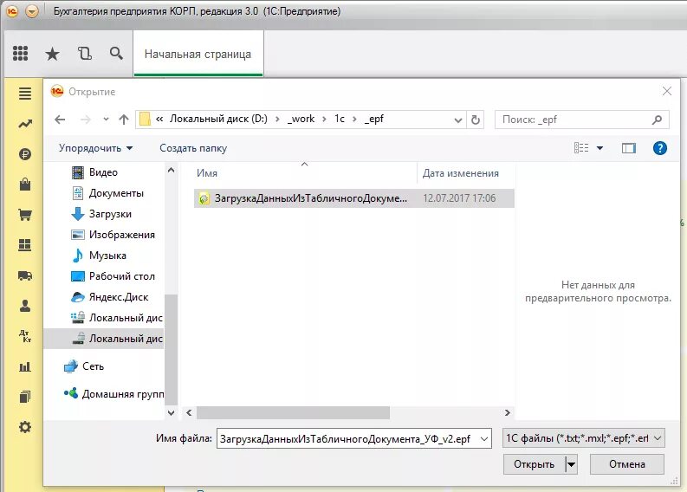Open recent locations dropdown arrow
Screen dimensions: 687x492
coord(106,120)
